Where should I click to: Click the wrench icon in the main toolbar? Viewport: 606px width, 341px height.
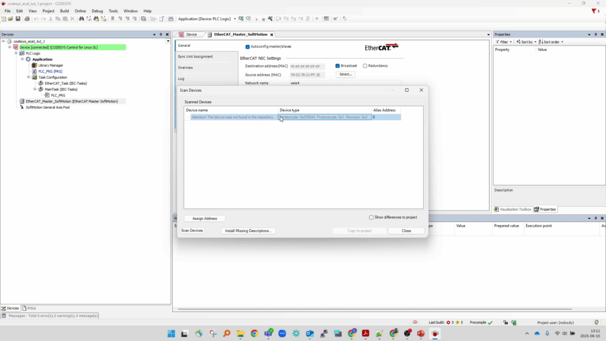click(x=270, y=18)
